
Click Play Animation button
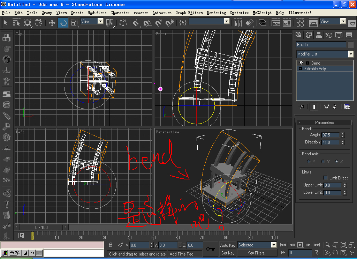pos(300,245)
